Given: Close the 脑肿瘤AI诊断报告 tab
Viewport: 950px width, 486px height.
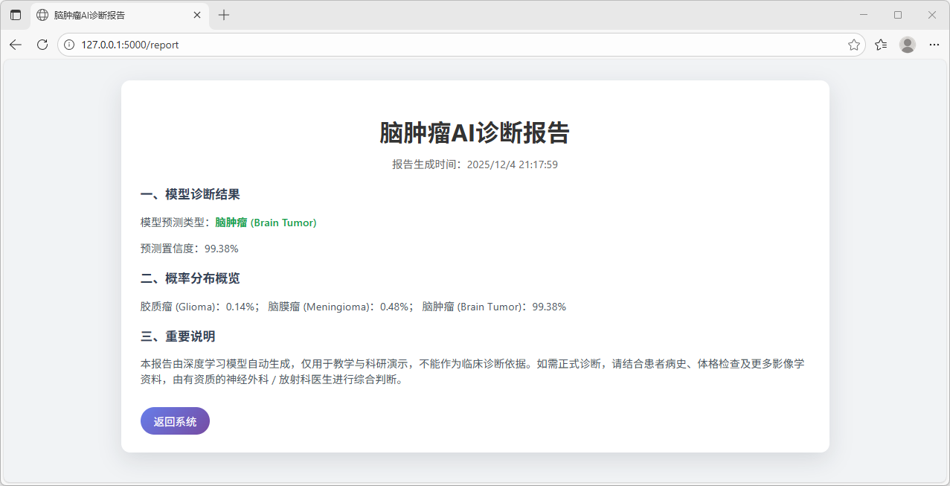Looking at the screenshot, I should 196,15.
